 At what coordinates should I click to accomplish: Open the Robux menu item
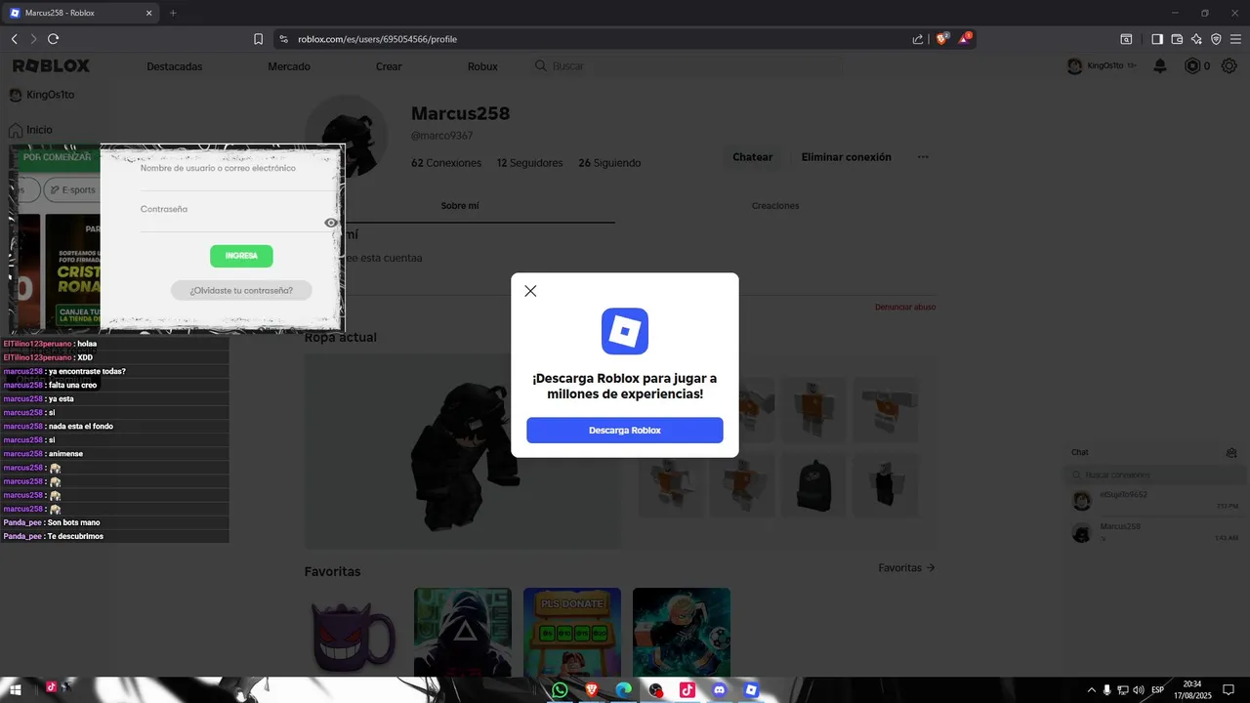[482, 66]
